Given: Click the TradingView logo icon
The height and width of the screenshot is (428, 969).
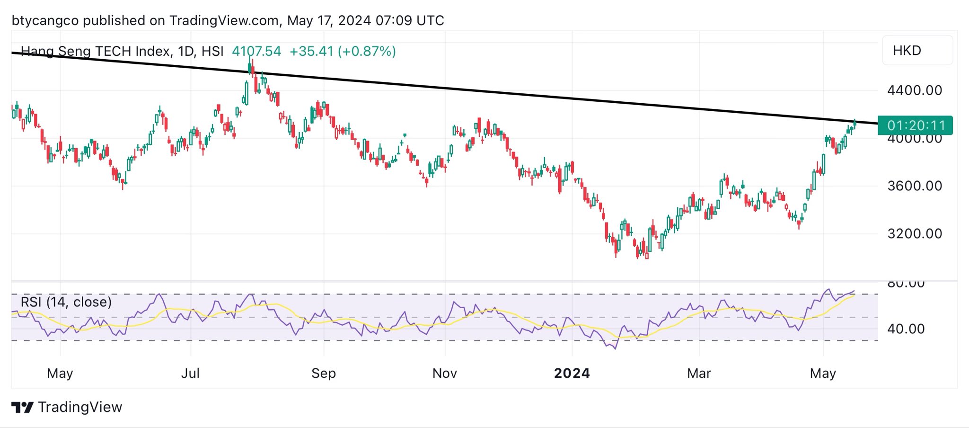Looking at the screenshot, I should tap(22, 407).
